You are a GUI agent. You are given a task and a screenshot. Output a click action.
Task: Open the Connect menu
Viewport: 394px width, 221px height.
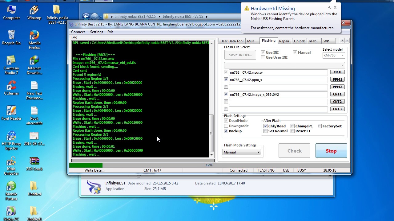(x=78, y=32)
